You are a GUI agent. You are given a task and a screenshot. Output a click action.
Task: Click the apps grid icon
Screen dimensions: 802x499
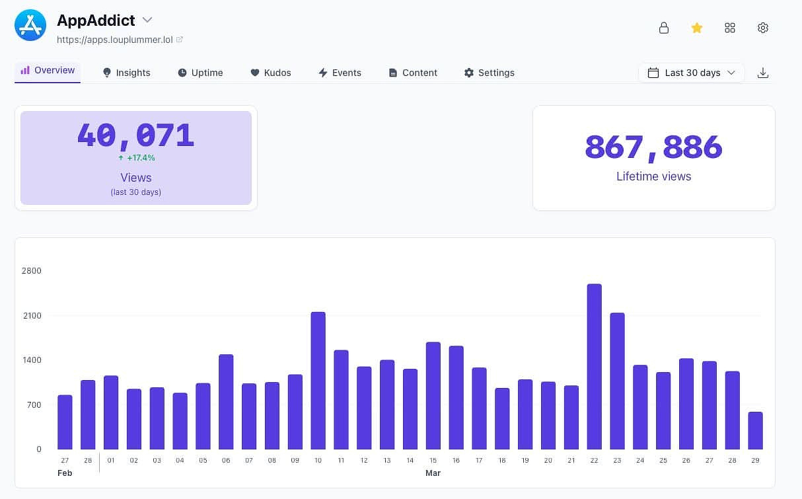click(x=730, y=28)
